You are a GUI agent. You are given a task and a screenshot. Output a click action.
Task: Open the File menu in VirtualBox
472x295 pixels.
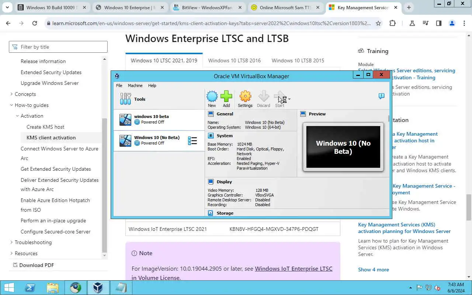[119, 86]
